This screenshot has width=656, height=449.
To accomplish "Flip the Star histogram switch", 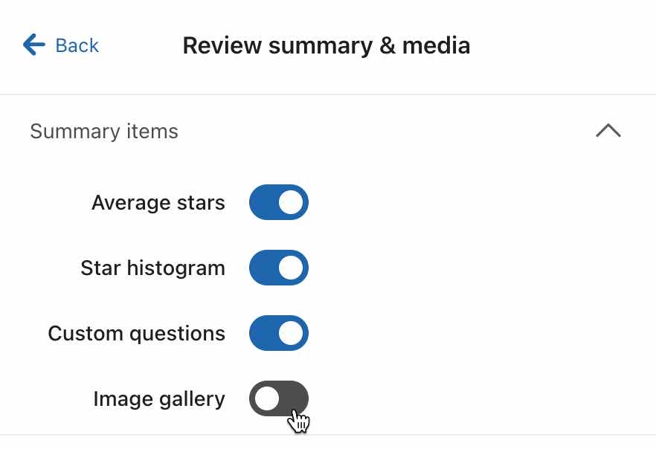I will click(279, 268).
